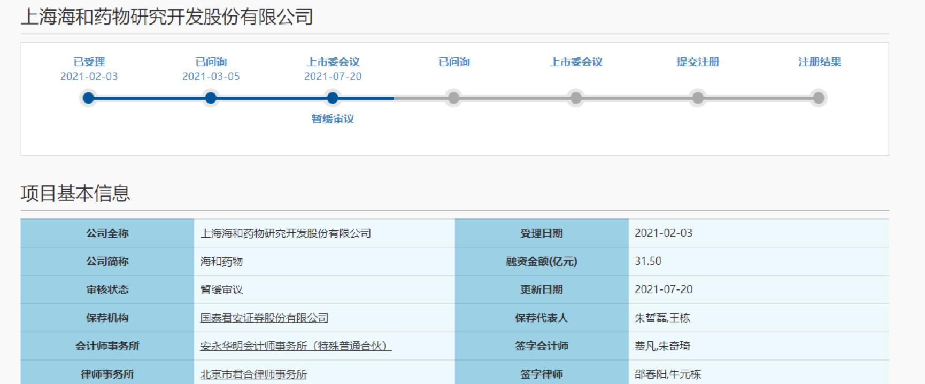Click the timeline dot below date 2021-03-05
Screen dimensions: 925x384
tap(211, 98)
